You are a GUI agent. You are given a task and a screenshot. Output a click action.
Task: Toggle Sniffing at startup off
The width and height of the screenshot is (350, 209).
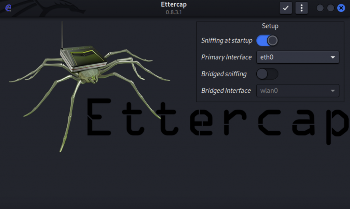[267, 41]
